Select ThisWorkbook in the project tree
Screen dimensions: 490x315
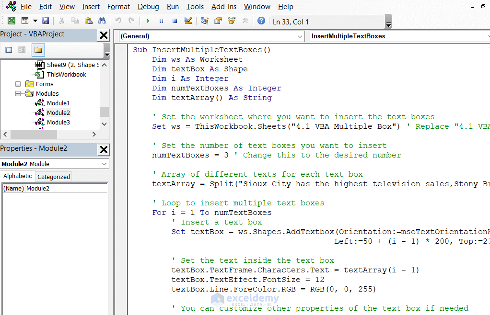click(x=66, y=75)
